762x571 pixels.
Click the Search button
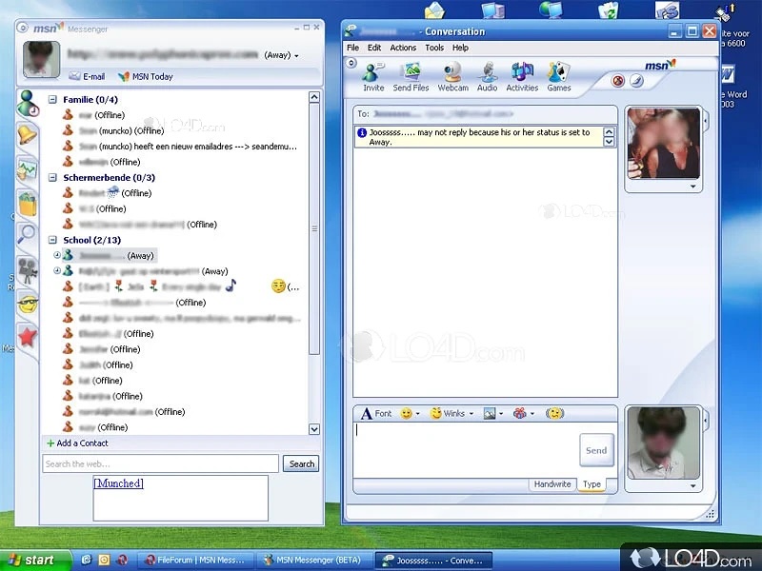pos(302,463)
